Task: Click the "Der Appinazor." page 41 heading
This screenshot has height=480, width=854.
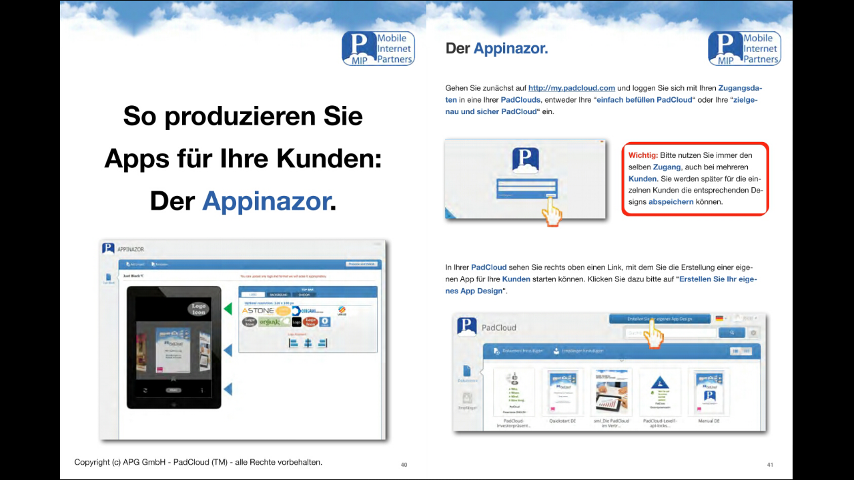Action: [x=497, y=49]
